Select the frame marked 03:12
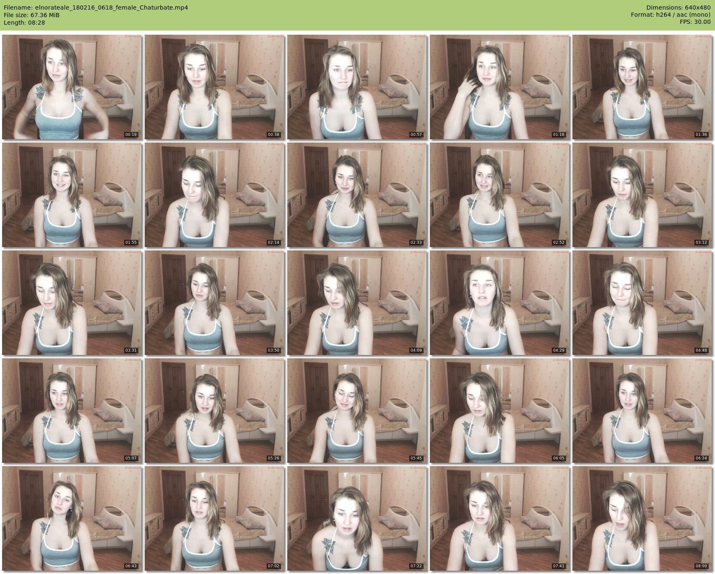 click(642, 195)
